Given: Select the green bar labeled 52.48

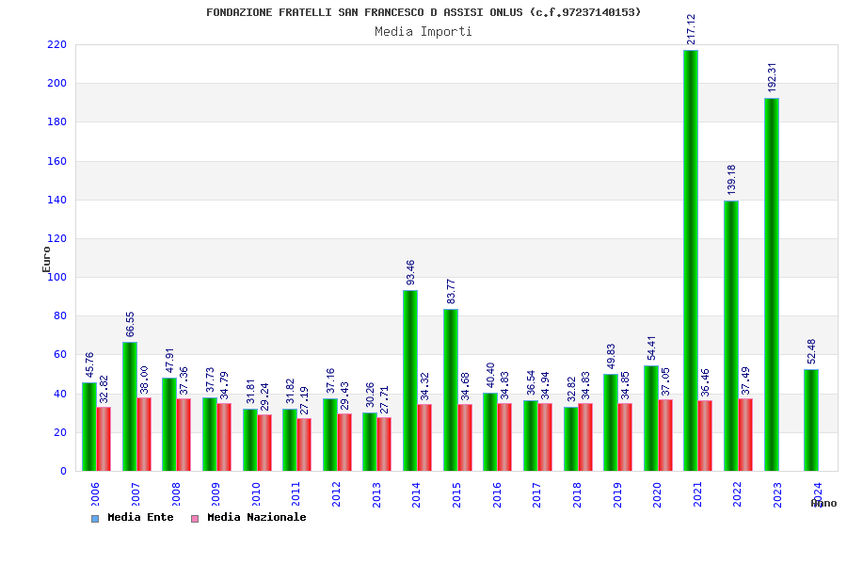Looking at the screenshot, I should pyautogui.click(x=811, y=420).
